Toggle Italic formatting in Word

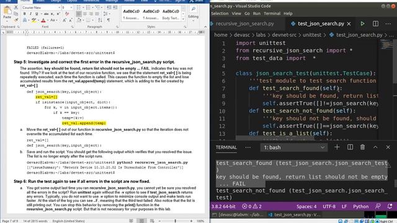pos(30,14)
